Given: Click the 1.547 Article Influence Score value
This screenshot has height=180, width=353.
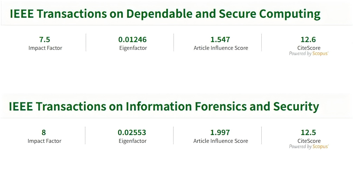Looking at the screenshot, I should click(220, 40).
